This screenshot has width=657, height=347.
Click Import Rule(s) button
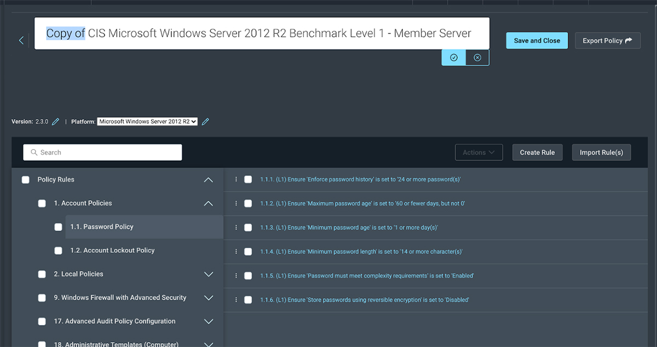[x=601, y=152]
